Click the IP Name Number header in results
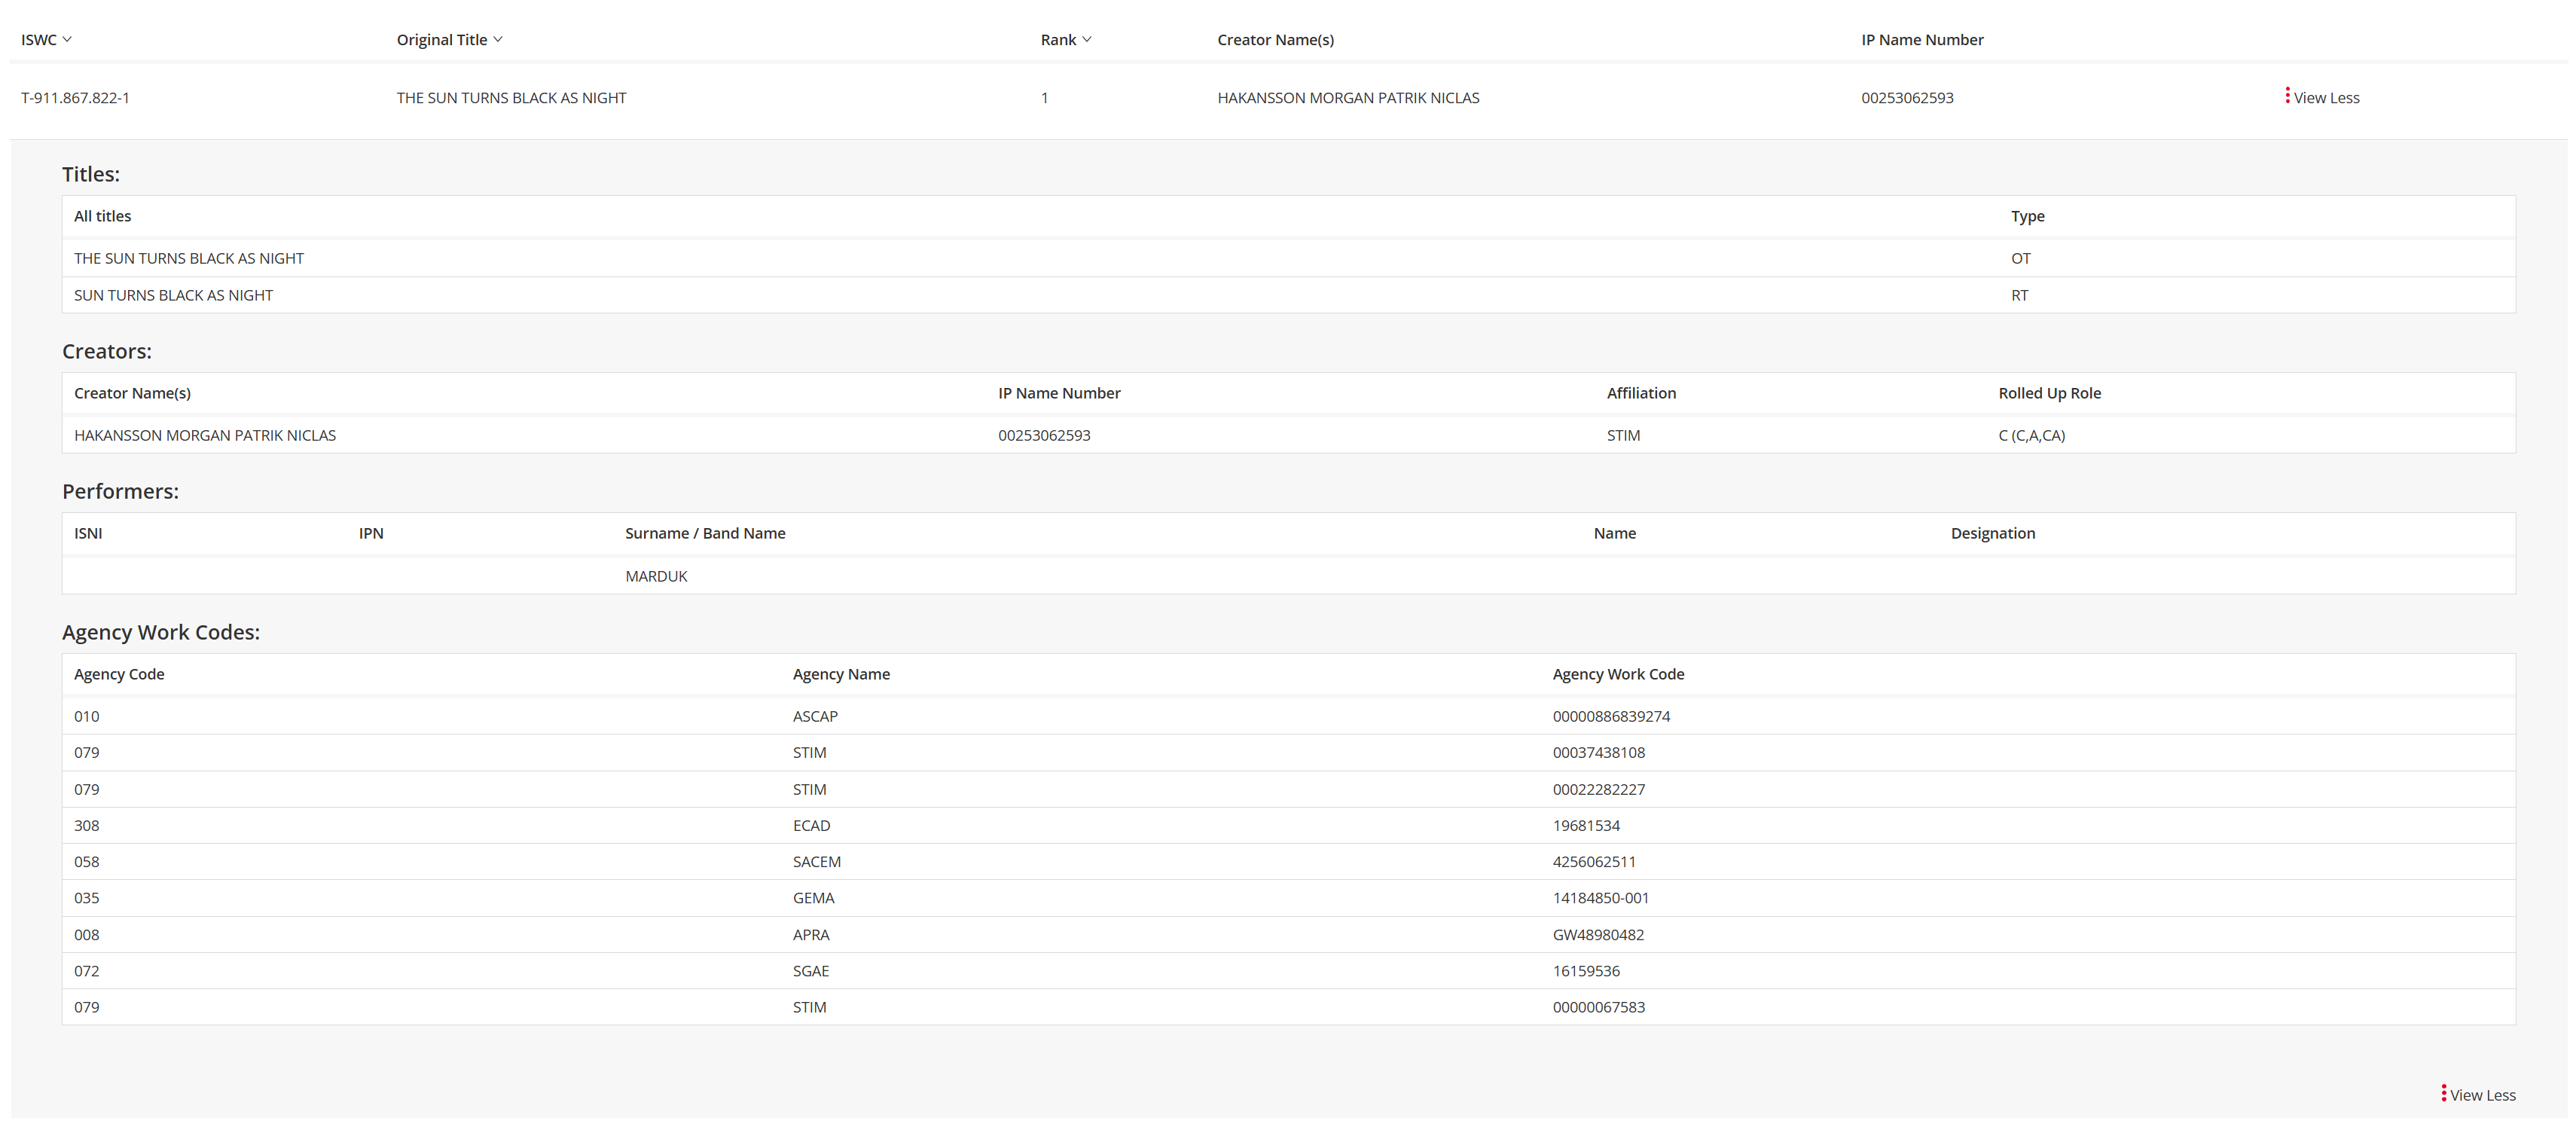 (1922, 40)
